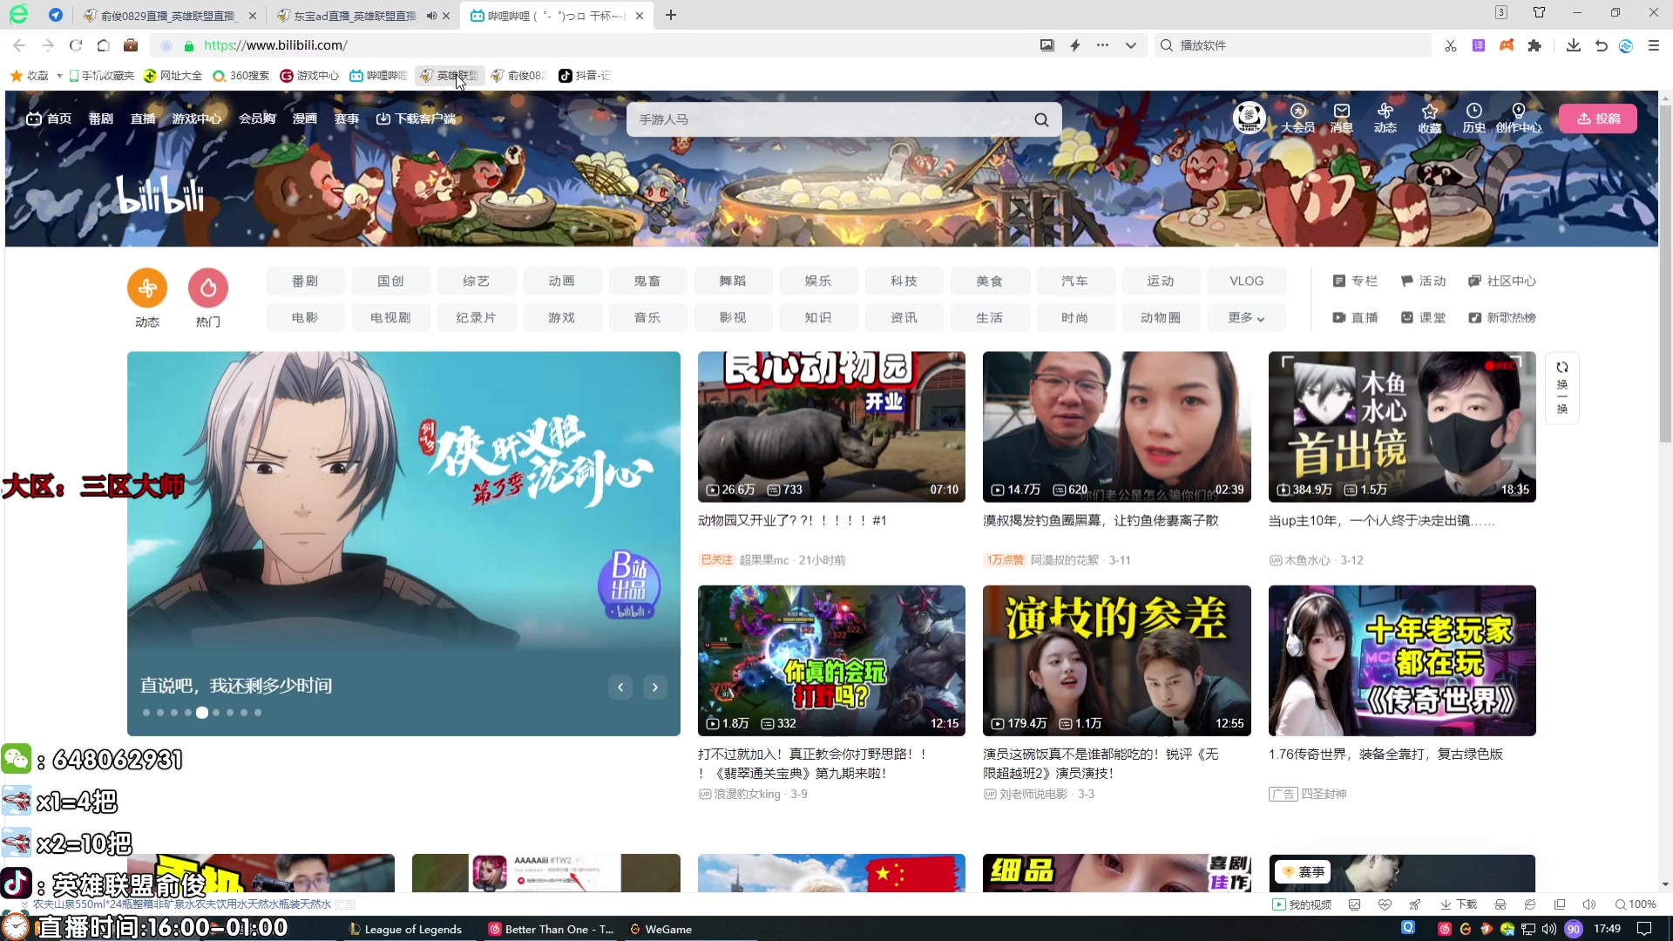This screenshot has height=941, width=1673.
Task: Open the new tab plus button
Action: tap(671, 15)
